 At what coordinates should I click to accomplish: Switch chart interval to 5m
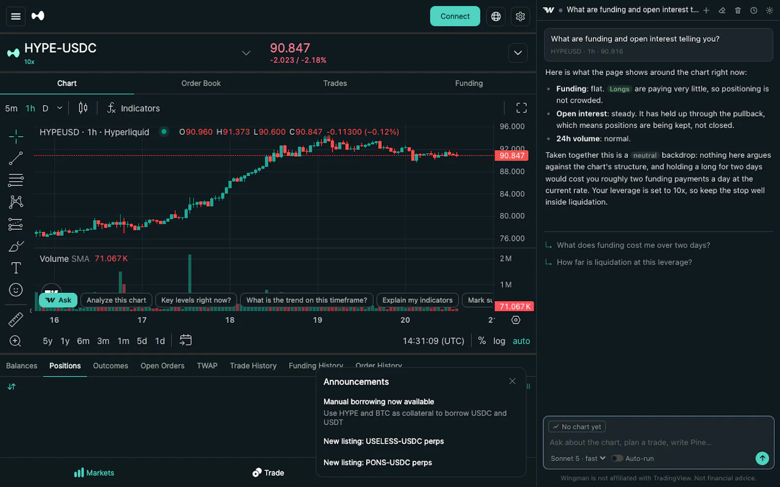(x=11, y=108)
